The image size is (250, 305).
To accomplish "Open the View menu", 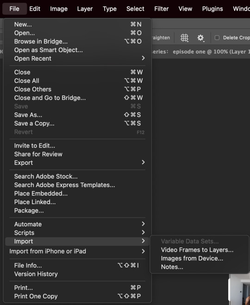I will [185, 9].
